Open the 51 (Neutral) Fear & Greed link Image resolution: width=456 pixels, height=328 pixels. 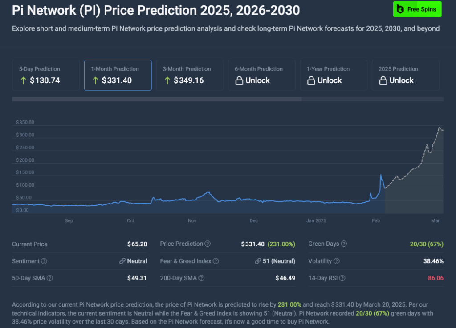[x=258, y=260]
